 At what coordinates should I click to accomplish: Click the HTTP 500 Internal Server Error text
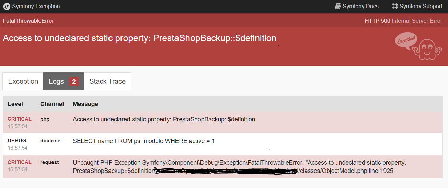[403, 21]
